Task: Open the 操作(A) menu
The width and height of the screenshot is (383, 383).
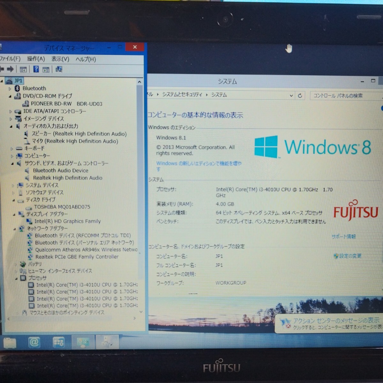Action: pos(36,59)
